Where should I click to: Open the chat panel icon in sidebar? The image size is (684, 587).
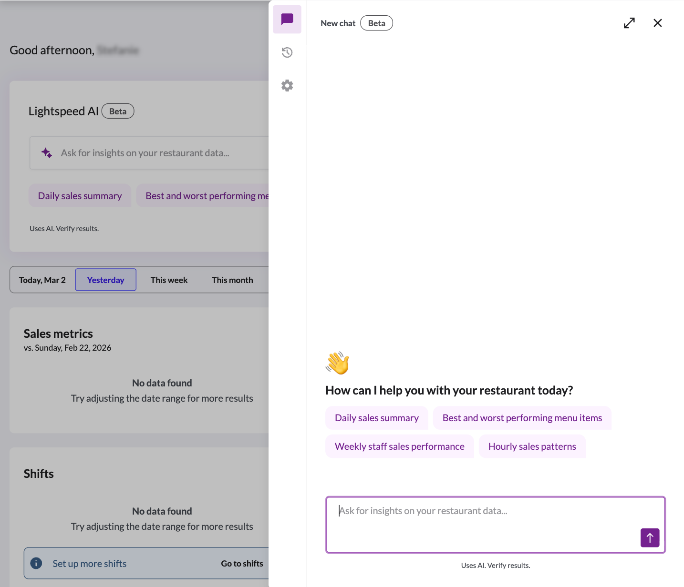(287, 19)
